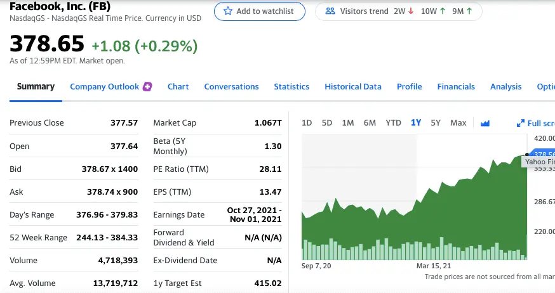Select the 6M chart range

point(370,122)
